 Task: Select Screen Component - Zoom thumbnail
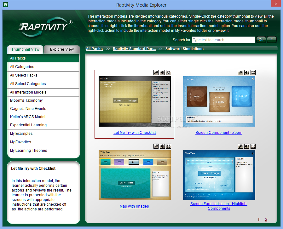click(x=219, y=101)
